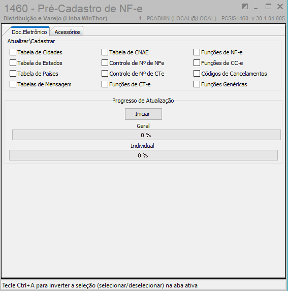Viewport: 288px width, 291px height.
Task: Click the Individual progress bar
Action: (143, 155)
